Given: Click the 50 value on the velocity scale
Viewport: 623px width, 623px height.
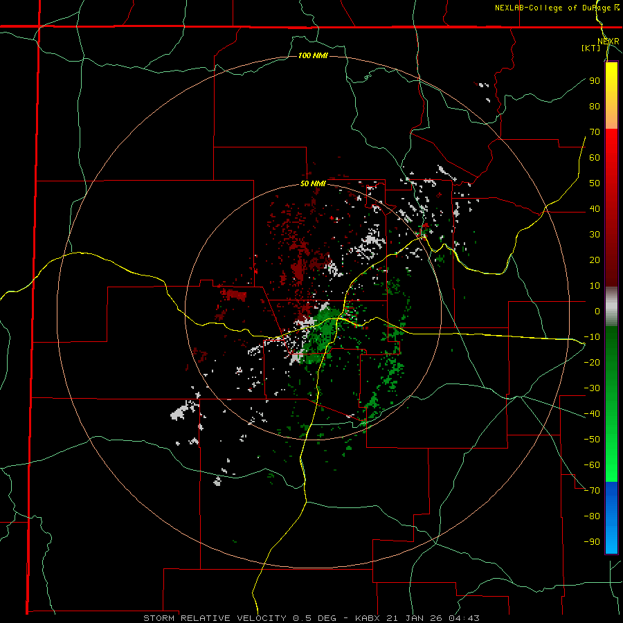Looking at the screenshot, I should pos(595,183).
